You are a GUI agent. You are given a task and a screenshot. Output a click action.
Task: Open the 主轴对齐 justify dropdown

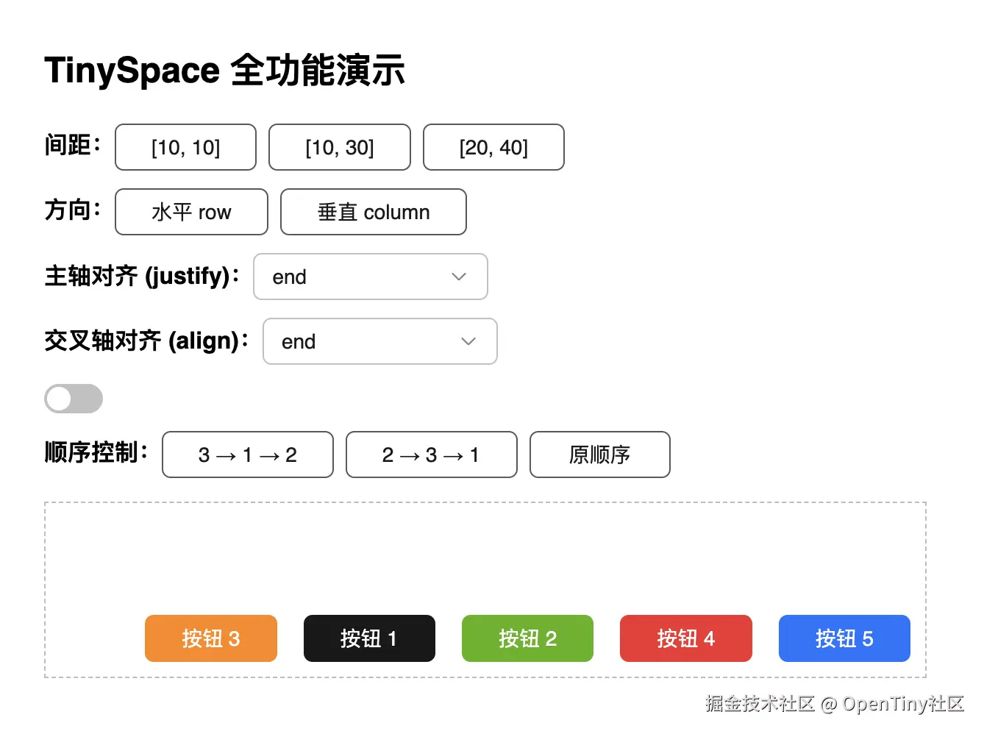coord(370,277)
